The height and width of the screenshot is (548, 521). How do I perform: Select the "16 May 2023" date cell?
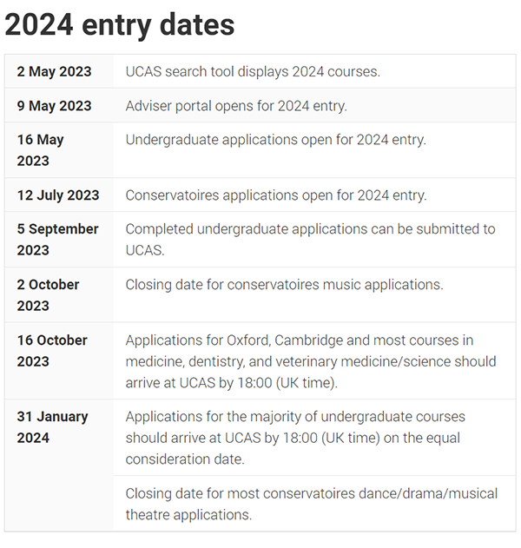click(x=41, y=149)
